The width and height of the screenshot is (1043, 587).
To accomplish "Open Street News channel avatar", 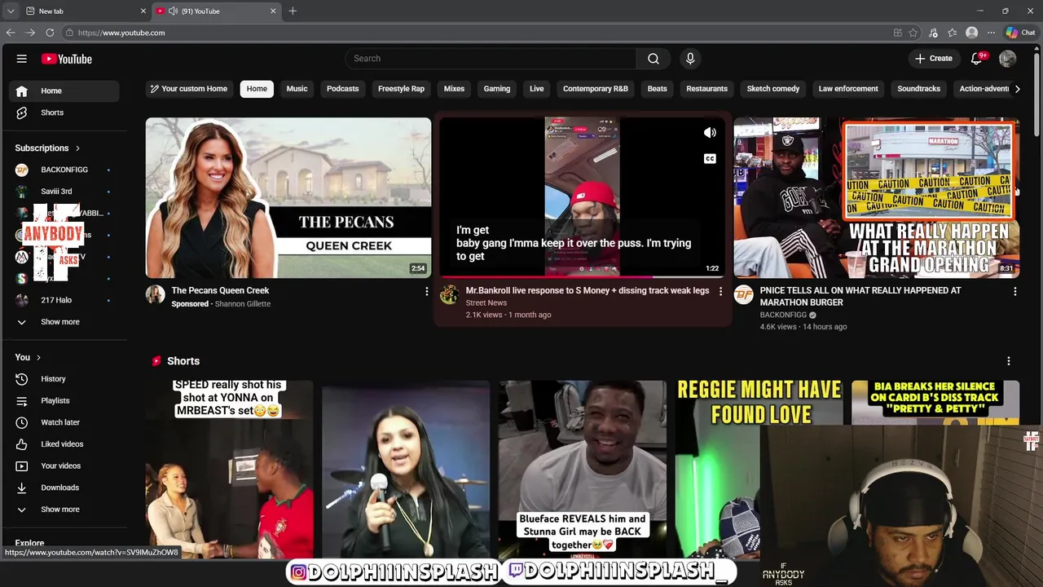I will pyautogui.click(x=449, y=294).
